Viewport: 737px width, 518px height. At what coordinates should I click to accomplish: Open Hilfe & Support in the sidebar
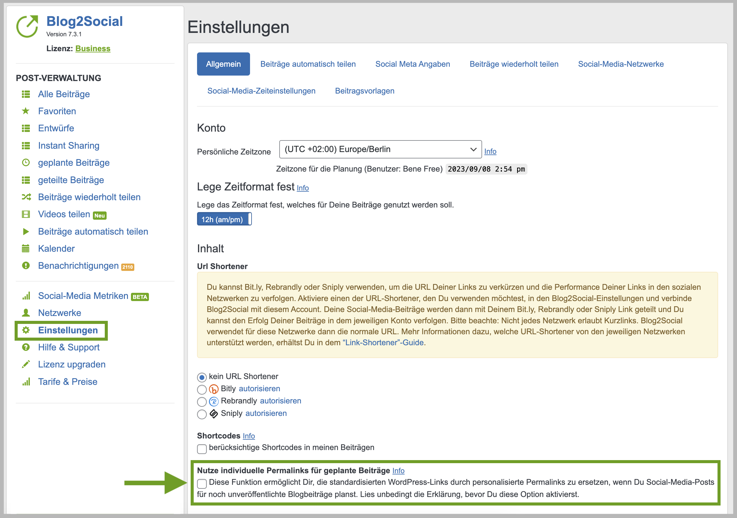(69, 347)
